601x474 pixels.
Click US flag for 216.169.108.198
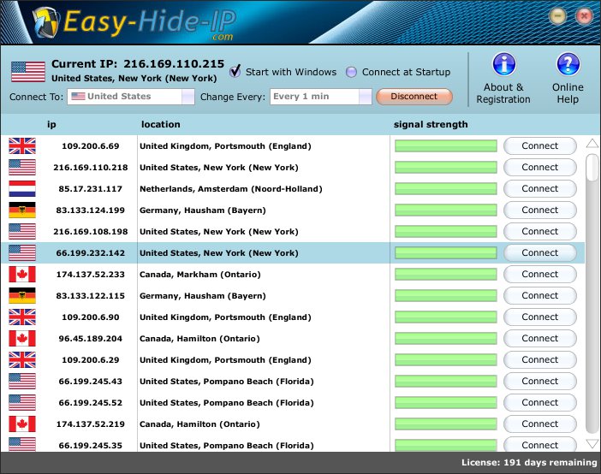22,232
